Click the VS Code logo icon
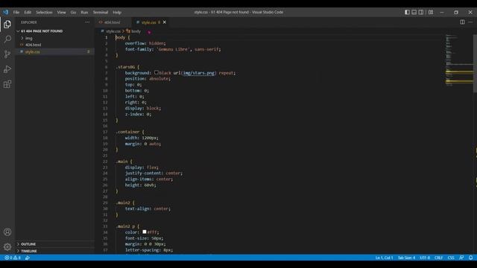Viewport: 477px width, 268px height. pos(6,12)
